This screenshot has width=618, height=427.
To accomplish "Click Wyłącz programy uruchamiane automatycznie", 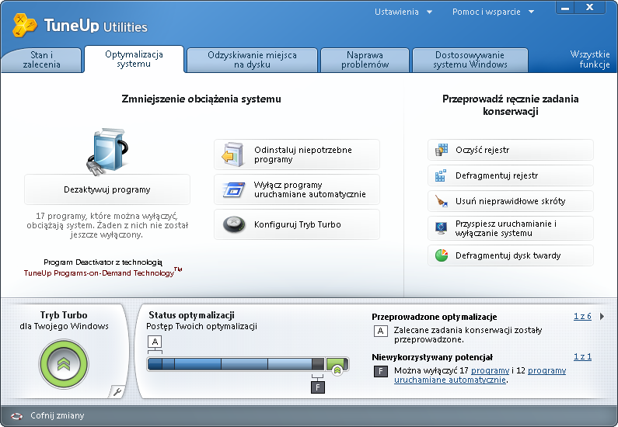I will (297, 189).
